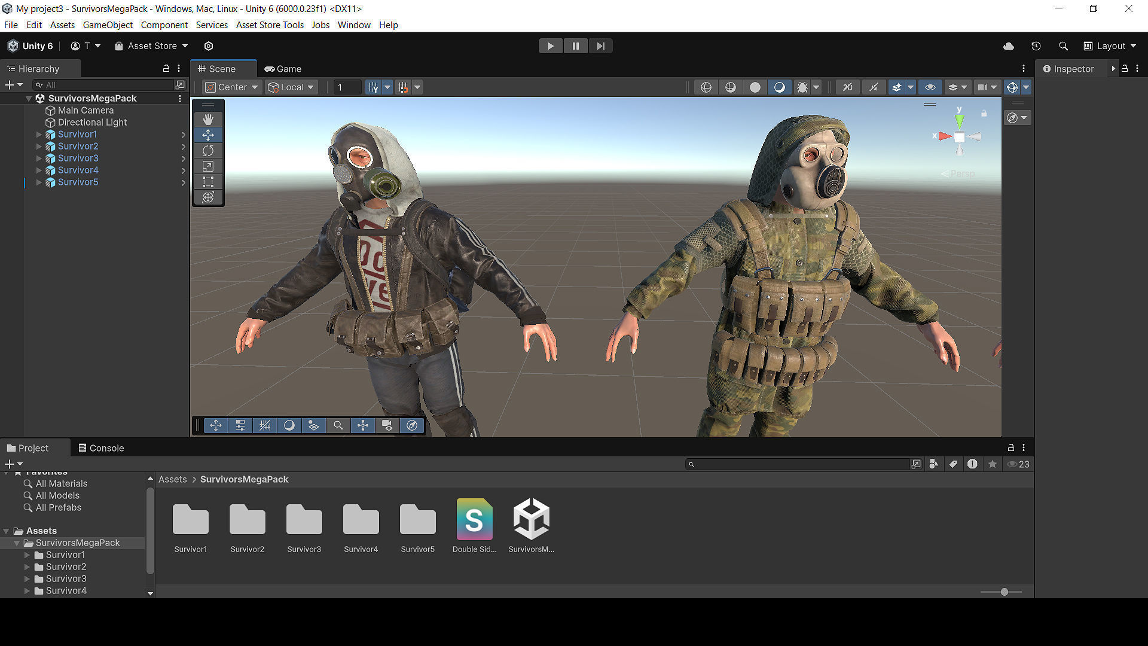Open the Layout dropdown
The height and width of the screenshot is (646, 1148).
[1110, 46]
